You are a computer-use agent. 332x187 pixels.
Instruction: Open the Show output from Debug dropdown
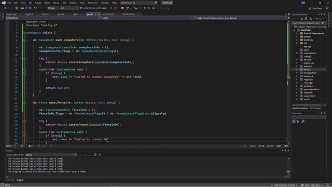pos(51,155)
